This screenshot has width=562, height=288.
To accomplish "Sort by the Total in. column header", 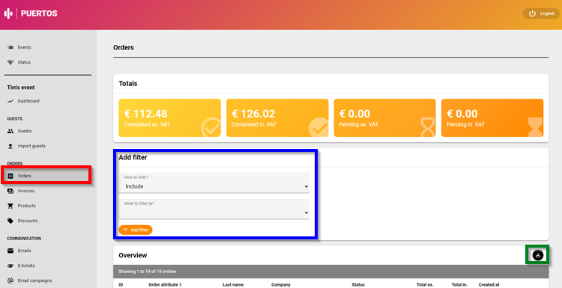I will click(x=459, y=285).
